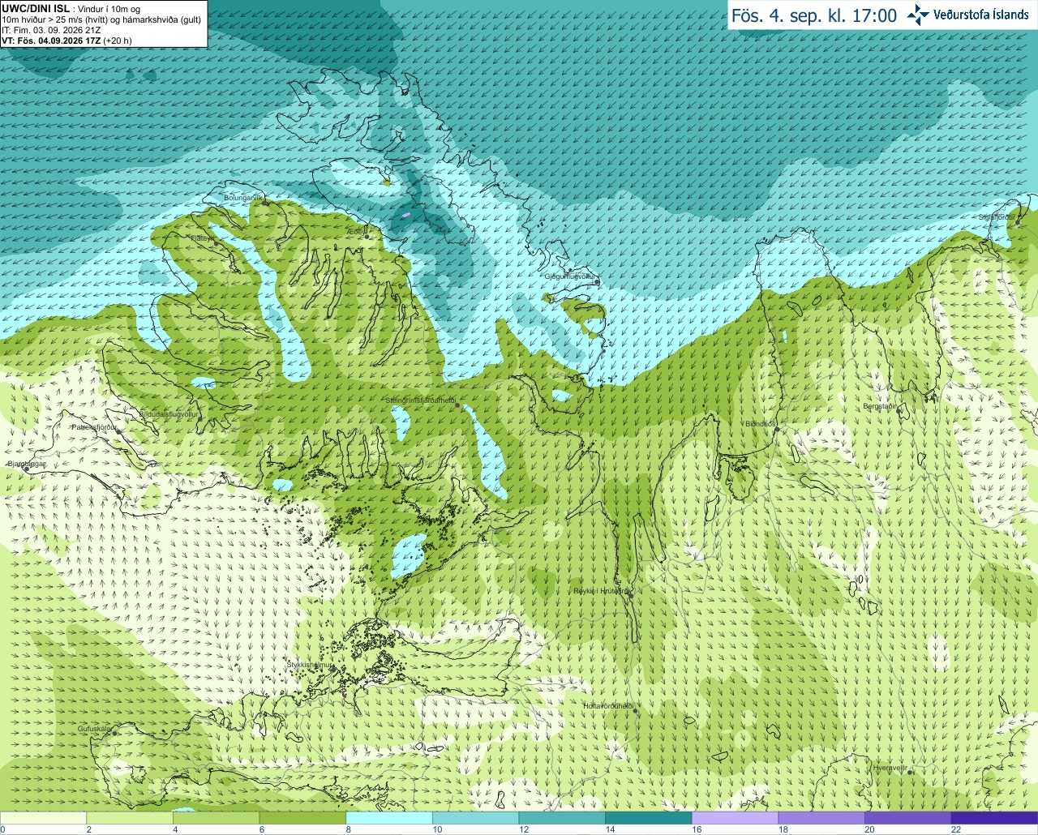The height and width of the screenshot is (835, 1038).
Task: Select the Flateyri station marker
Action: tap(216, 243)
